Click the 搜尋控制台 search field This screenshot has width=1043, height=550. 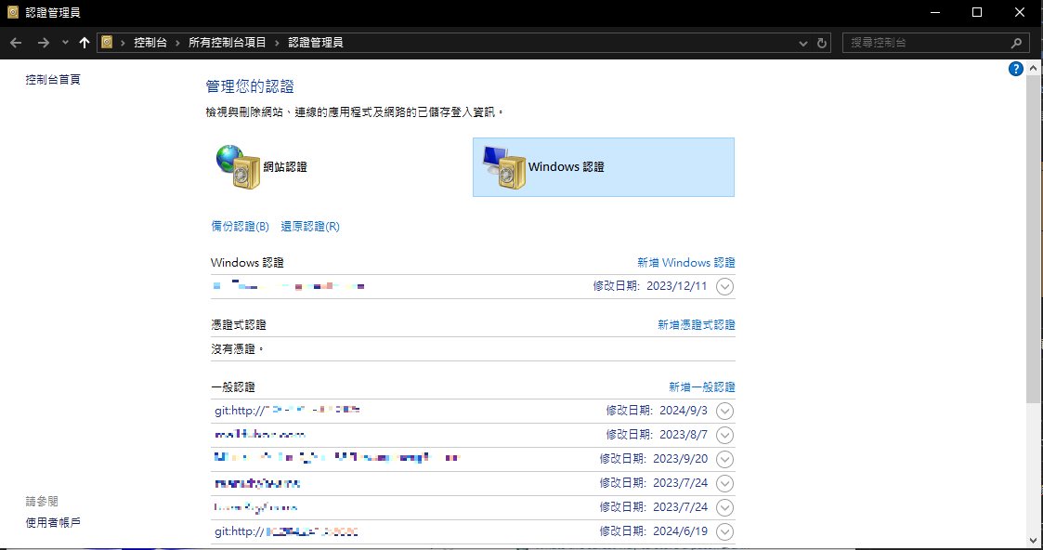[924, 43]
